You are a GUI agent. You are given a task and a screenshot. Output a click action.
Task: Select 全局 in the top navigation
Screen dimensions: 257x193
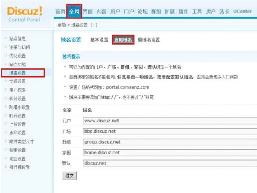(x=74, y=12)
